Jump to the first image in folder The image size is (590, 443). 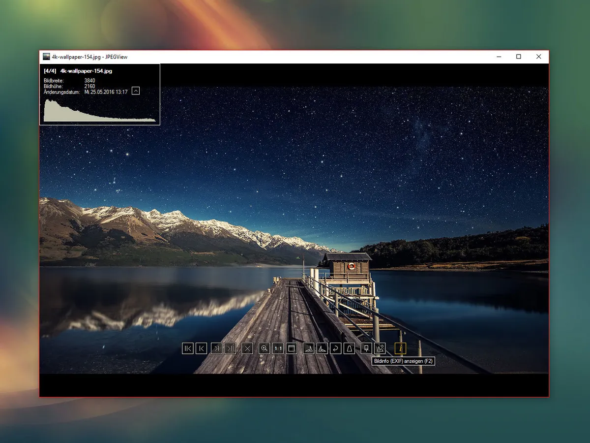pos(187,348)
